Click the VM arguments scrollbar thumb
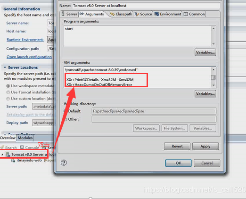The height and width of the screenshot is (199, 246). click(x=213, y=77)
